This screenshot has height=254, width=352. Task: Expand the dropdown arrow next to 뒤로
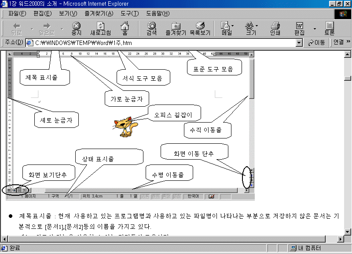coord(32,29)
